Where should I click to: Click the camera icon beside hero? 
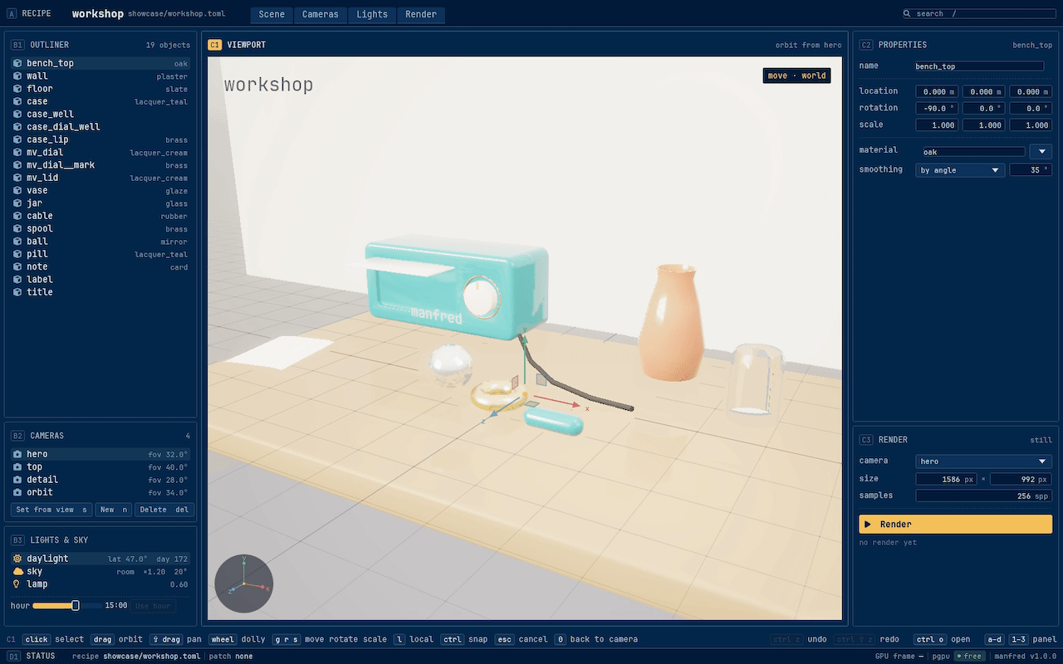pos(17,454)
